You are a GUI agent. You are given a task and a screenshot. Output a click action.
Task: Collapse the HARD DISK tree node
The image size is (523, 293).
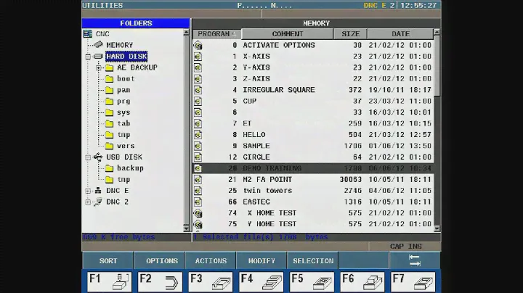(x=88, y=57)
